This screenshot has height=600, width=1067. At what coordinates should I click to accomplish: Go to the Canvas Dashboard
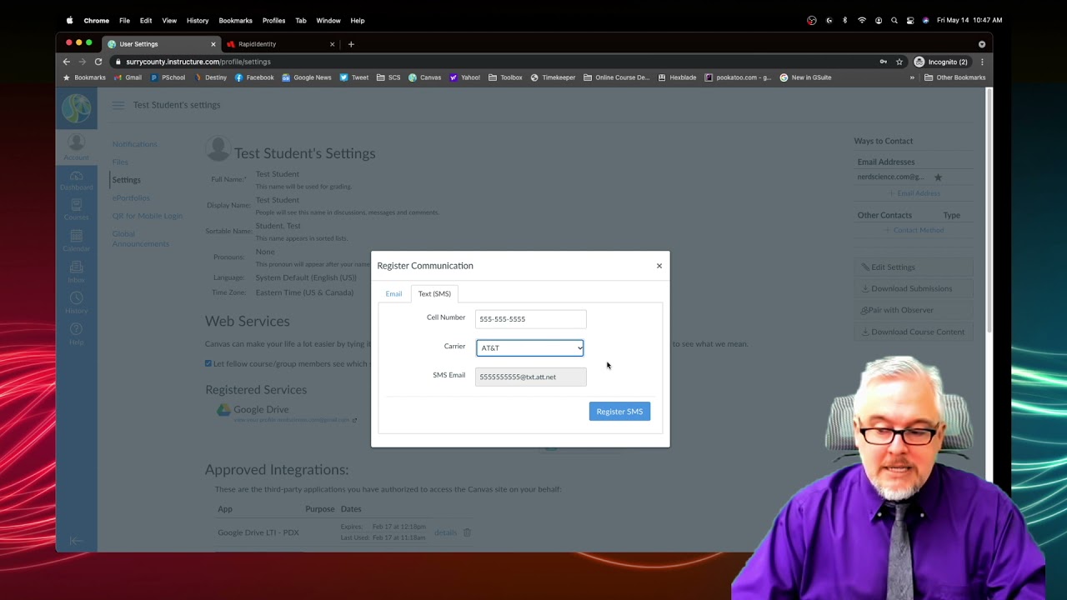tap(76, 180)
